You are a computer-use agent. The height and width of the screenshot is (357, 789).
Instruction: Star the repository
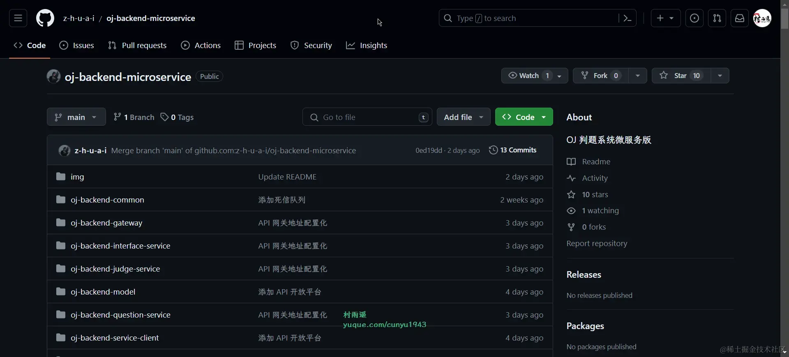681,76
